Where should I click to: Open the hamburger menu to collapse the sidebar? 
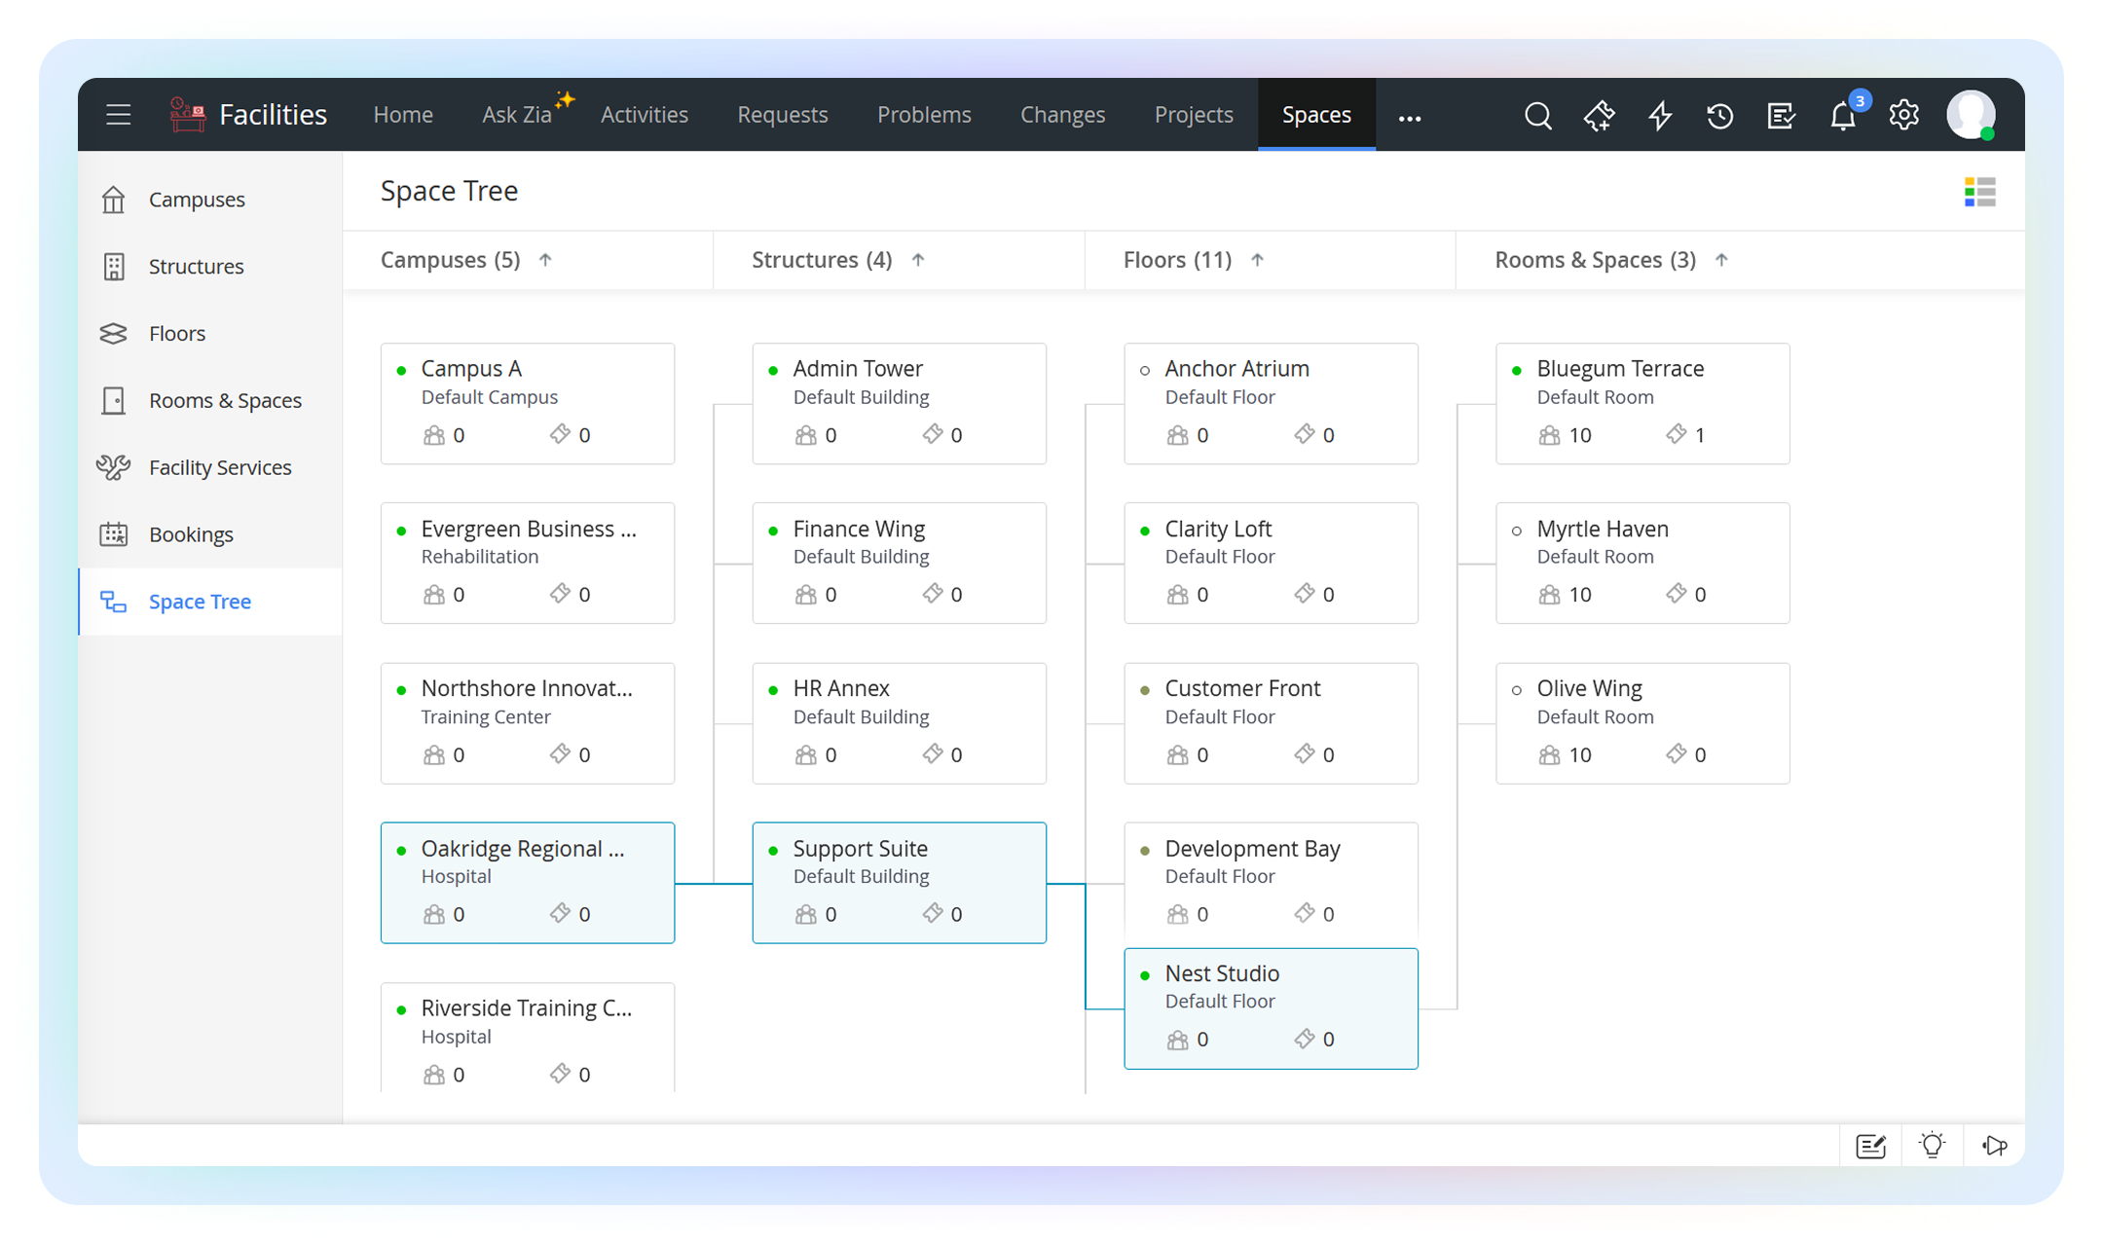[118, 114]
